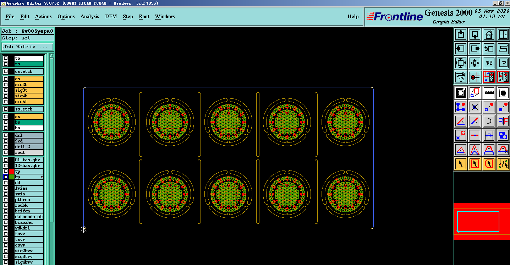510x265 pixels.
Task: Click the zoom out four-arrows icon
Action: pos(461,63)
